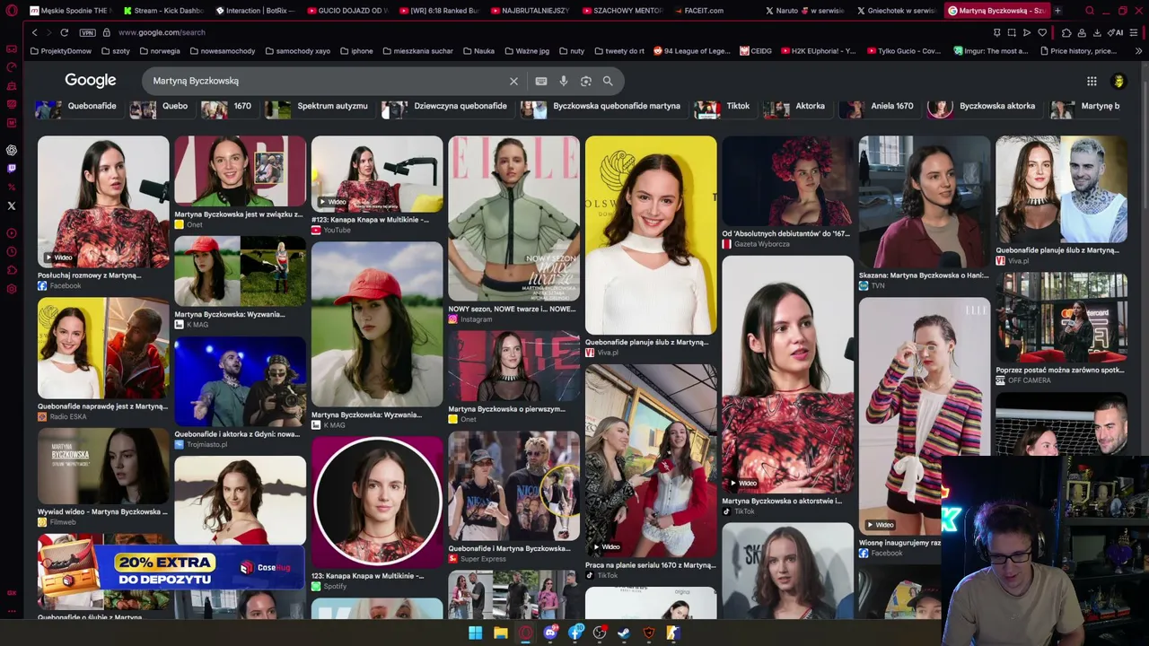
Task: Submit the search with the magnifier icon
Action: click(x=608, y=81)
